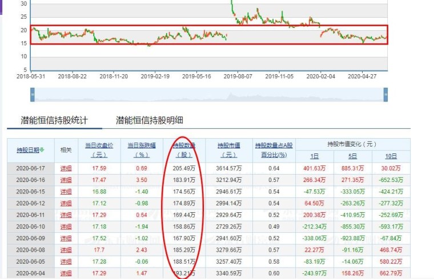Click holding quantity 183.91万
Image resolution: width=434 pixels, height=279 pixels.
pos(184,180)
